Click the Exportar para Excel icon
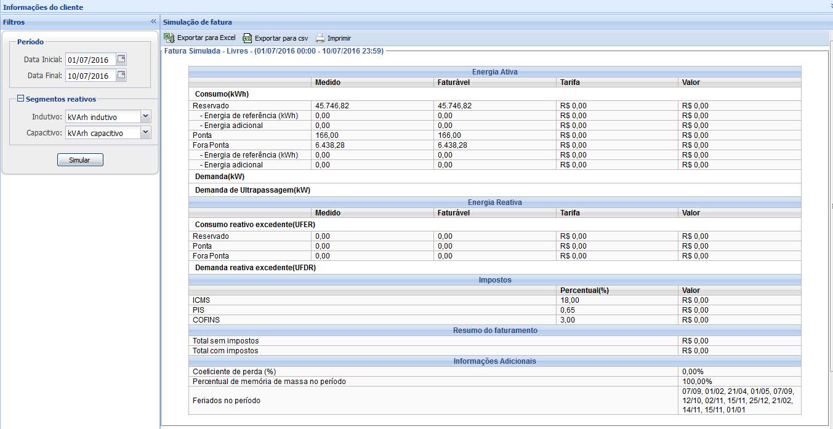833x429 pixels. pos(169,38)
